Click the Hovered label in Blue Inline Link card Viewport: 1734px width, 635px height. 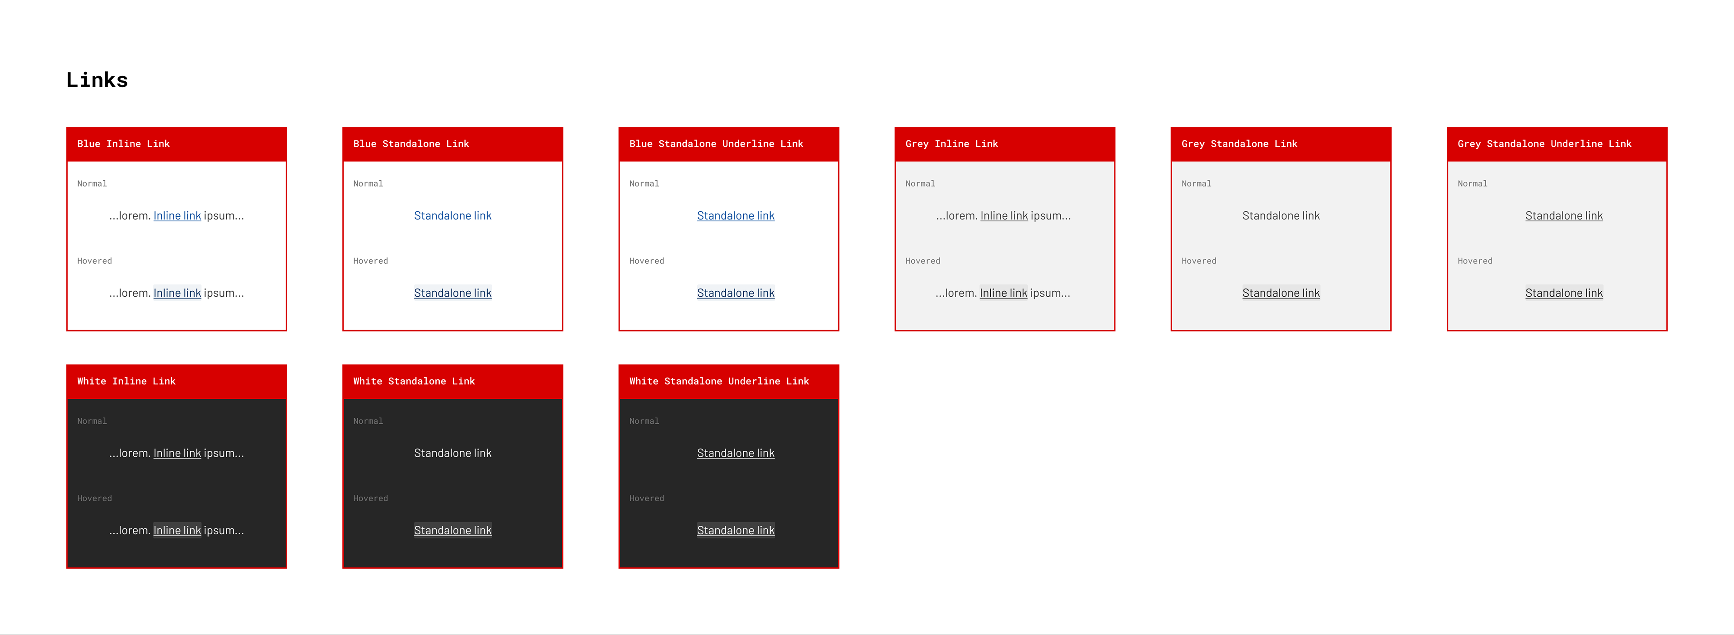(94, 261)
